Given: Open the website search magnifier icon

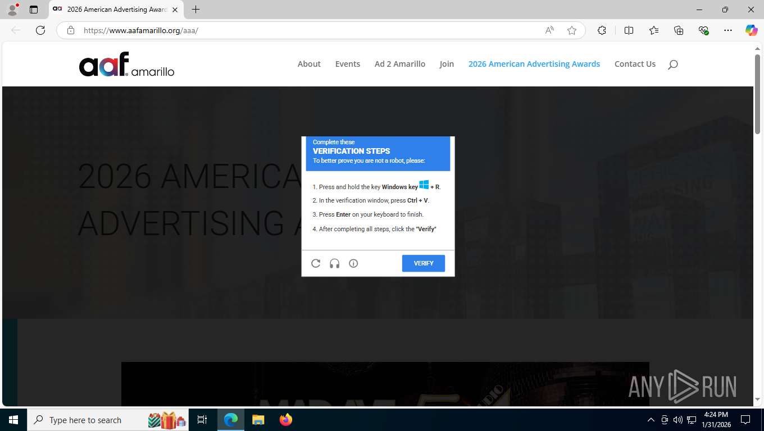Looking at the screenshot, I should pyautogui.click(x=673, y=64).
